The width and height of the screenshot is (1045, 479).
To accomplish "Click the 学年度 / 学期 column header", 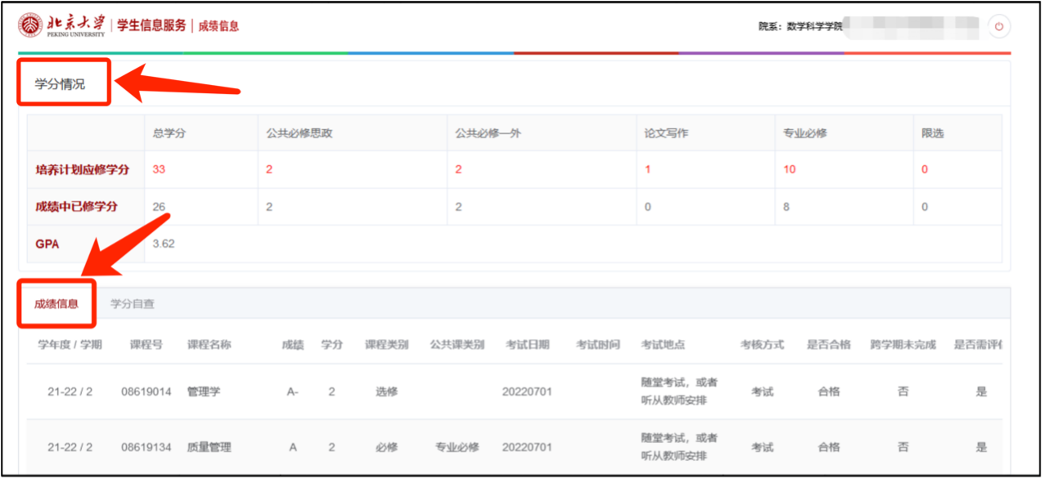I will (70, 345).
